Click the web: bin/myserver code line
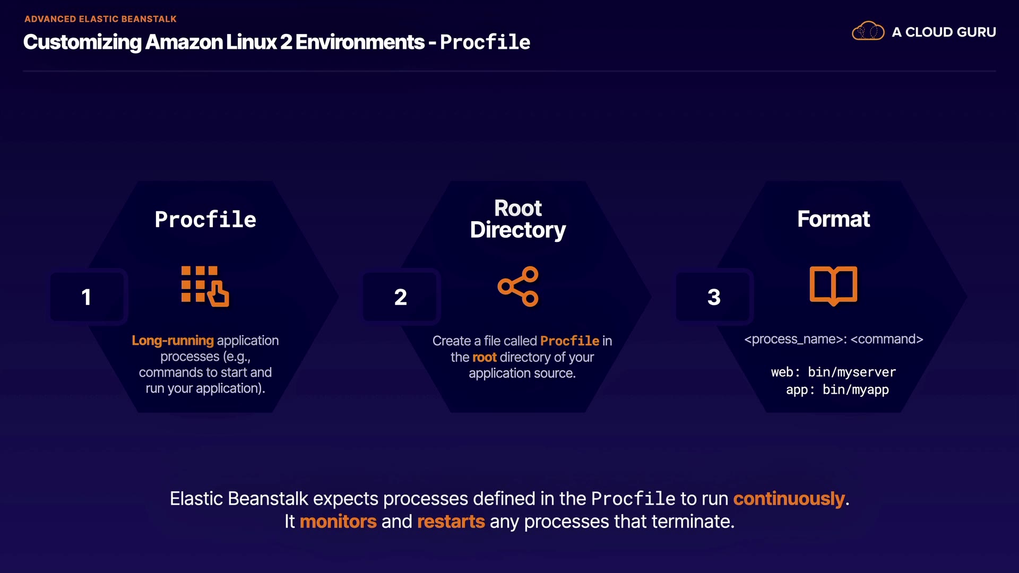 point(833,372)
